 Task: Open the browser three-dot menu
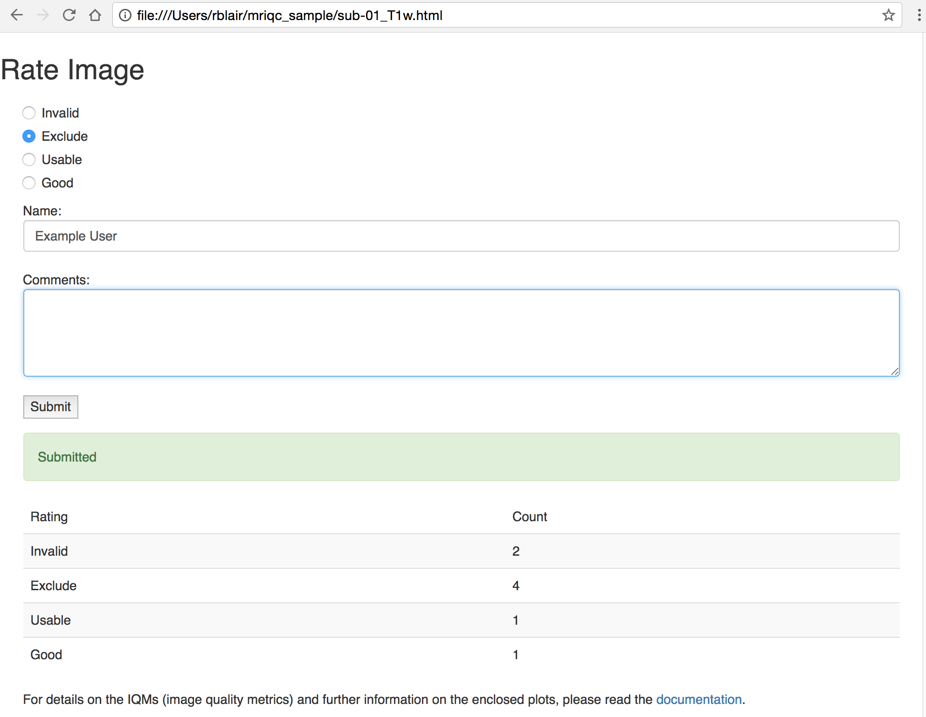(x=919, y=15)
